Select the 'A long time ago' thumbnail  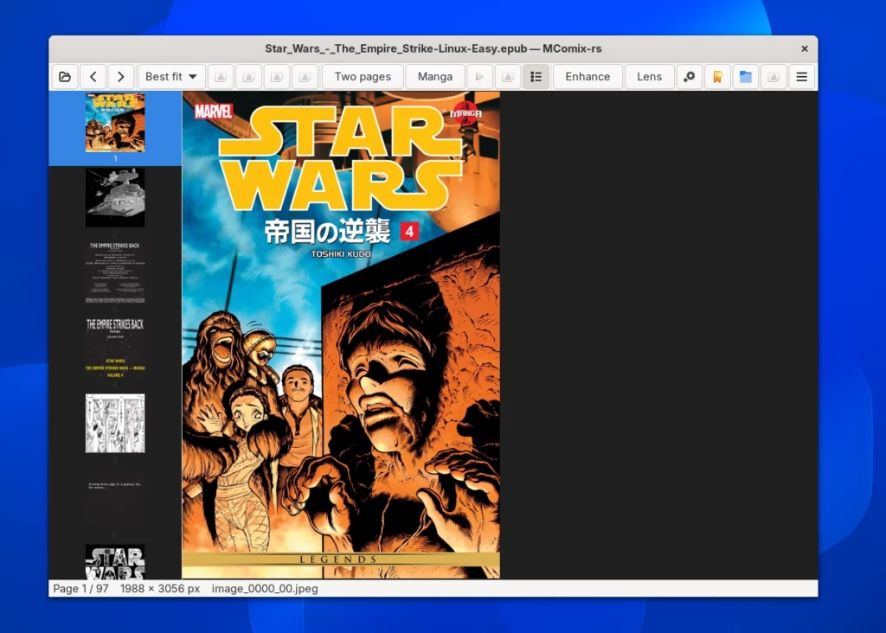pos(115,499)
